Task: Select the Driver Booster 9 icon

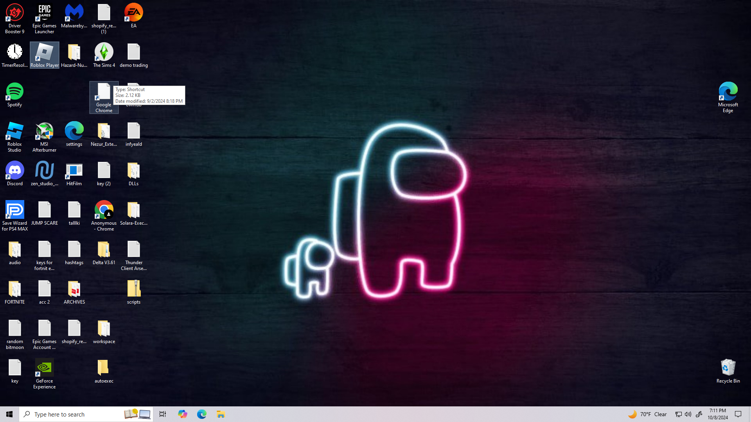Action: point(14,13)
